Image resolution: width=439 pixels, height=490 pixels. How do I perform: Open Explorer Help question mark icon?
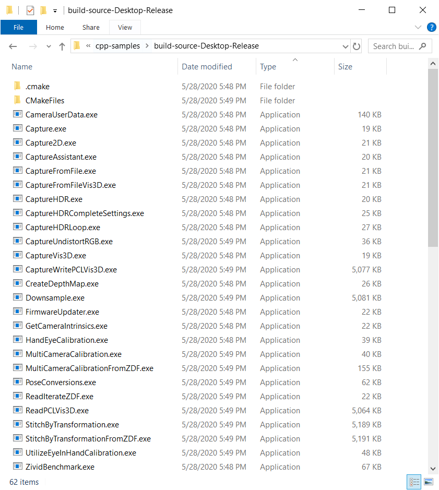(x=432, y=27)
